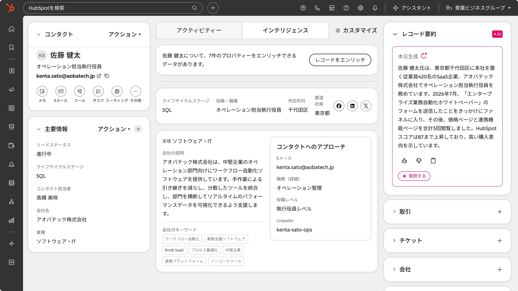Click the ノーコードツール keyword tag
Screen dimensions: 518x291
point(226,261)
